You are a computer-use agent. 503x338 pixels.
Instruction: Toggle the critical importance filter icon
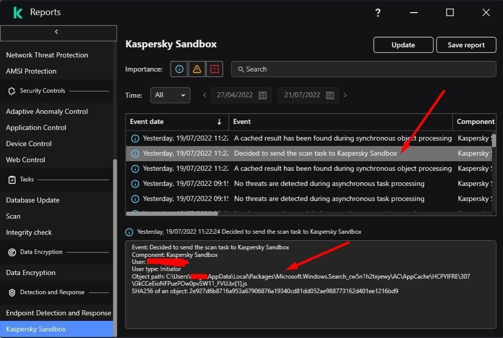[215, 70]
